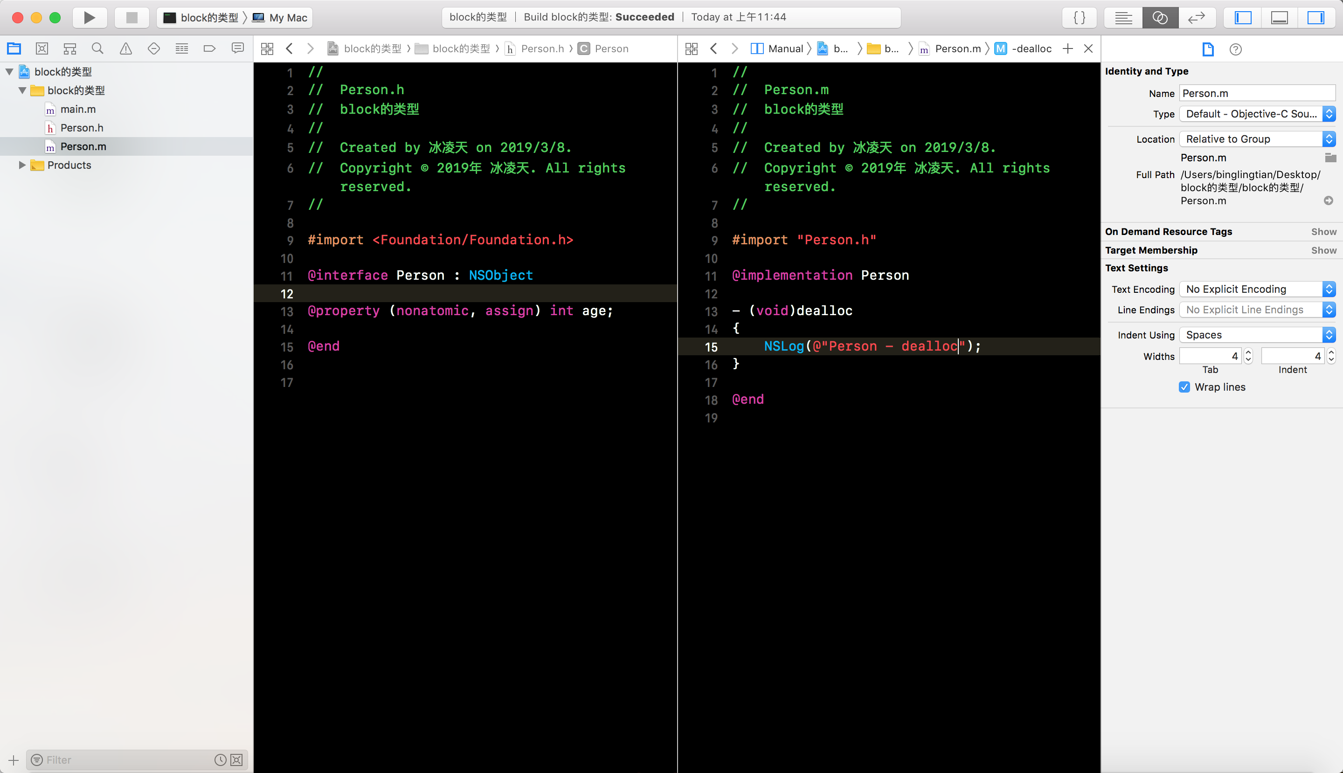
Task: Show the Source Control navigator
Action: coord(42,49)
